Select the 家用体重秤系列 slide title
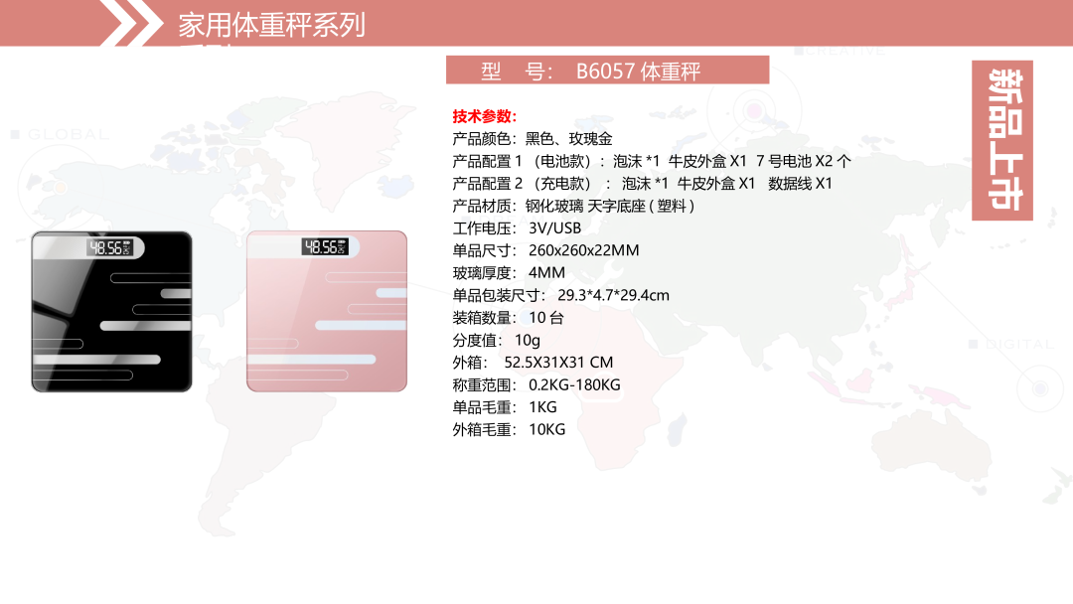The height and width of the screenshot is (604, 1073). tap(271, 25)
